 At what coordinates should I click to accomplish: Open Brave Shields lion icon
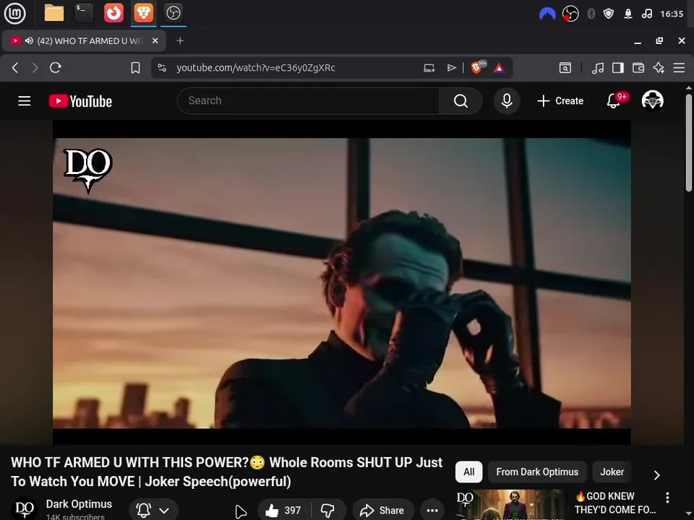(477, 67)
